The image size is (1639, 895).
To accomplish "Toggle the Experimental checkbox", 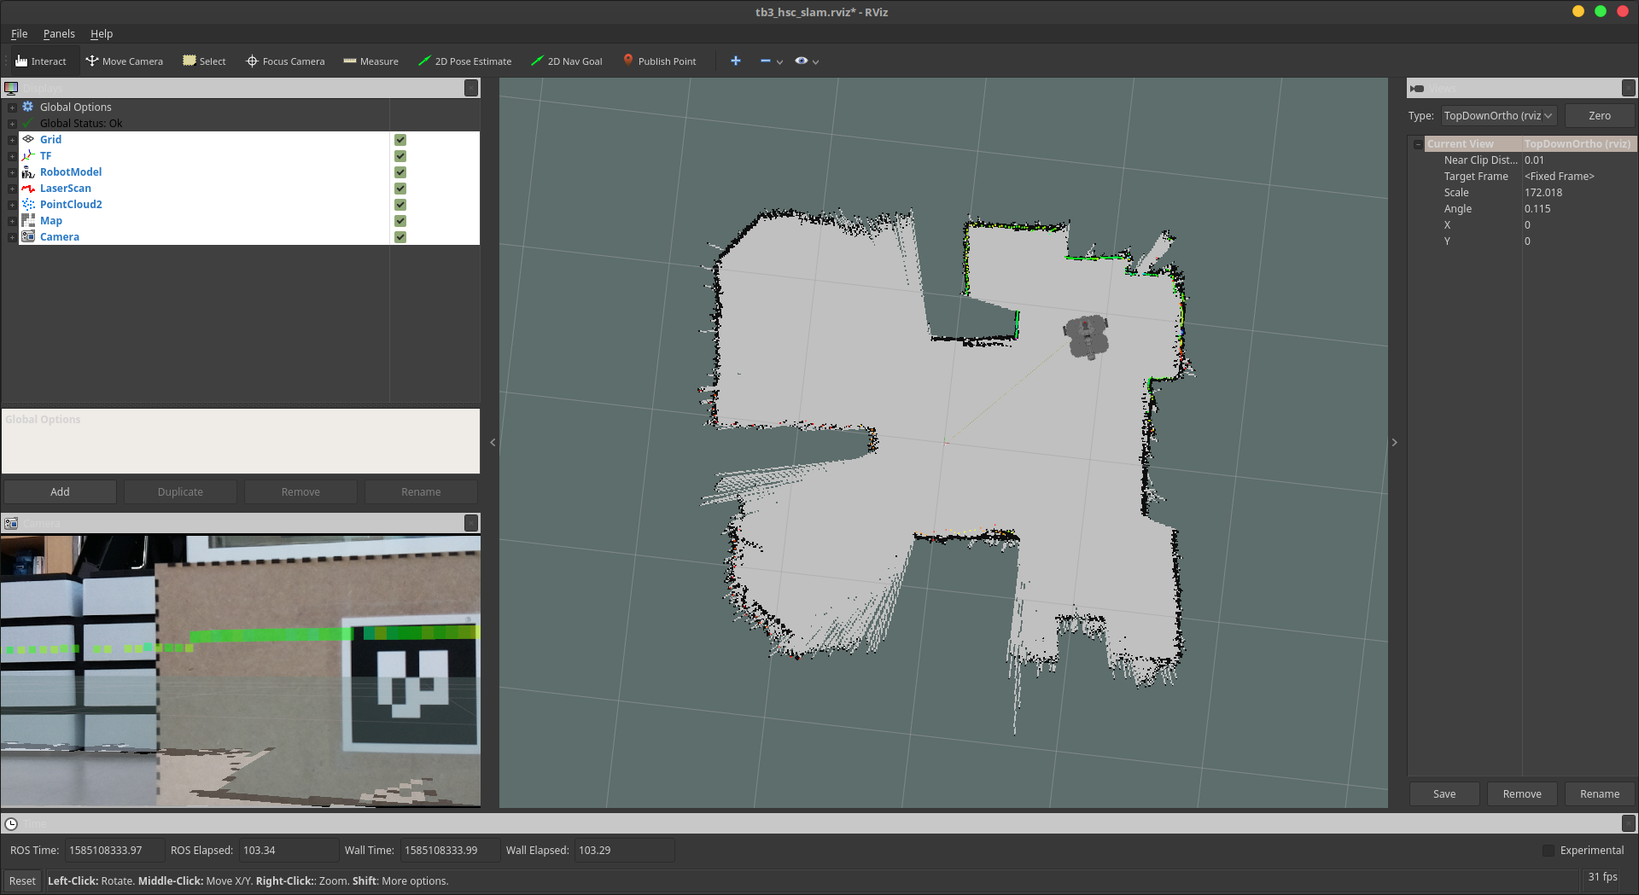I will (x=1549, y=851).
